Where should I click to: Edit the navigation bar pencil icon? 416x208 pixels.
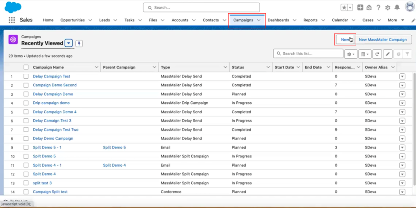[x=413, y=20]
